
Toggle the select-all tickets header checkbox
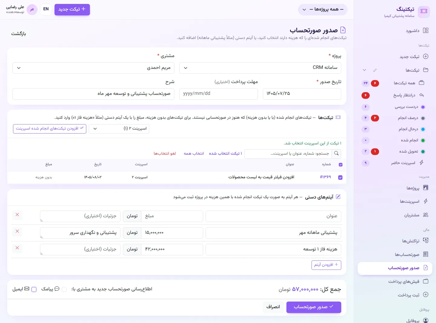coord(341,165)
